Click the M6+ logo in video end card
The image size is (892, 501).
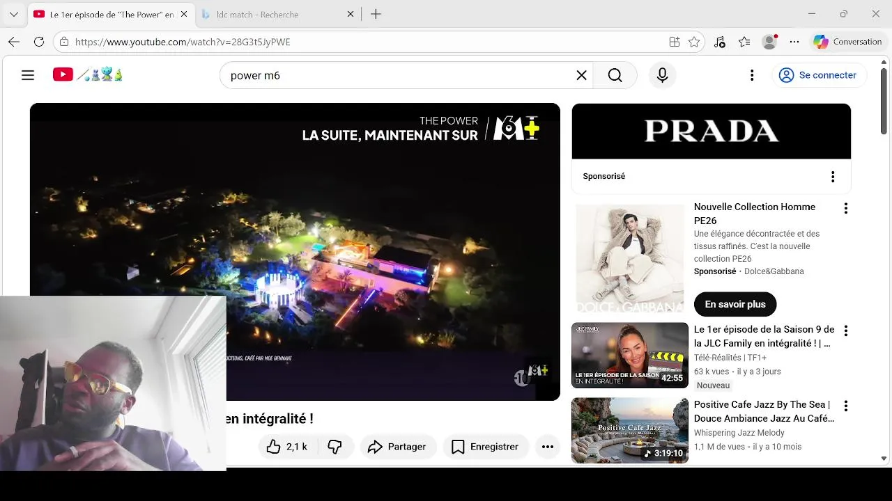(516, 129)
